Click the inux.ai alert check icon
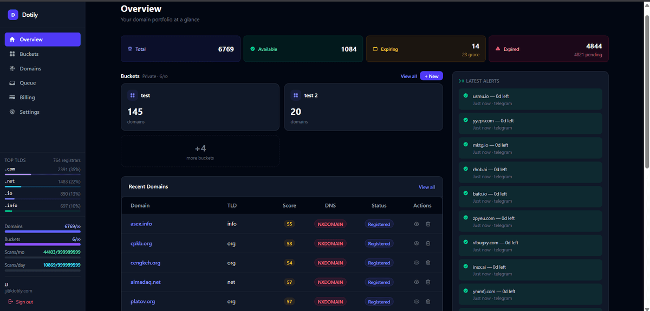This screenshot has width=650, height=311. (465, 267)
